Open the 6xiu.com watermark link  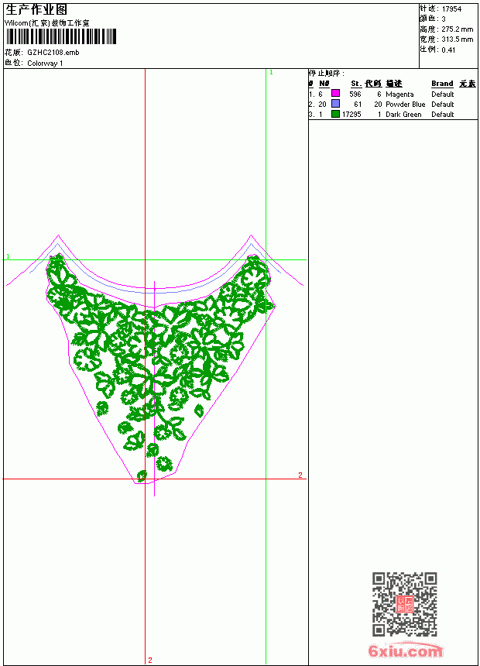point(405,651)
